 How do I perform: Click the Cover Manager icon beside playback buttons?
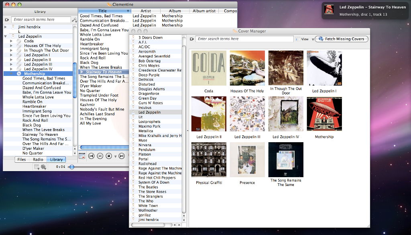(82, 156)
